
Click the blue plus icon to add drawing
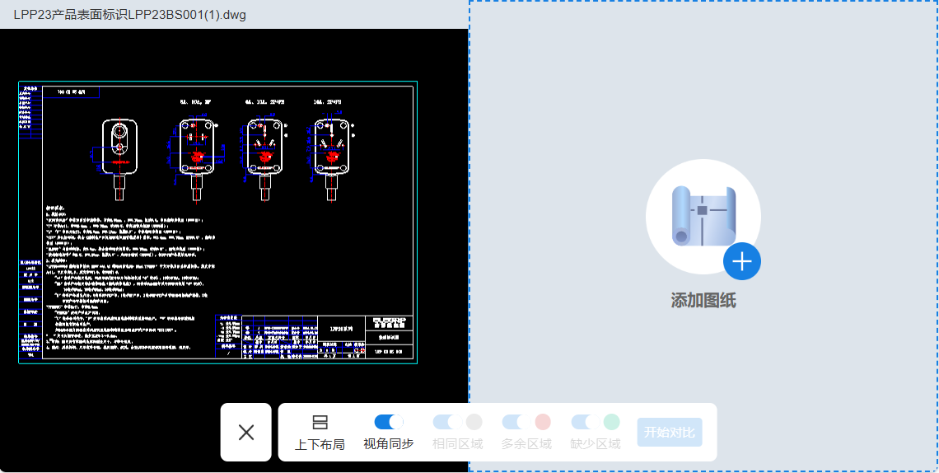741,262
